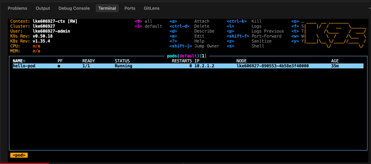Image resolution: width=371 pixels, height=164 pixels.
Task: Switch to the Problems tab
Action: 17,8
